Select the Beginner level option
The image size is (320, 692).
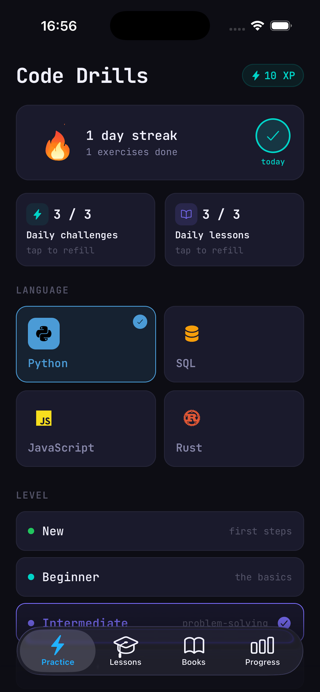click(x=160, y=577)
